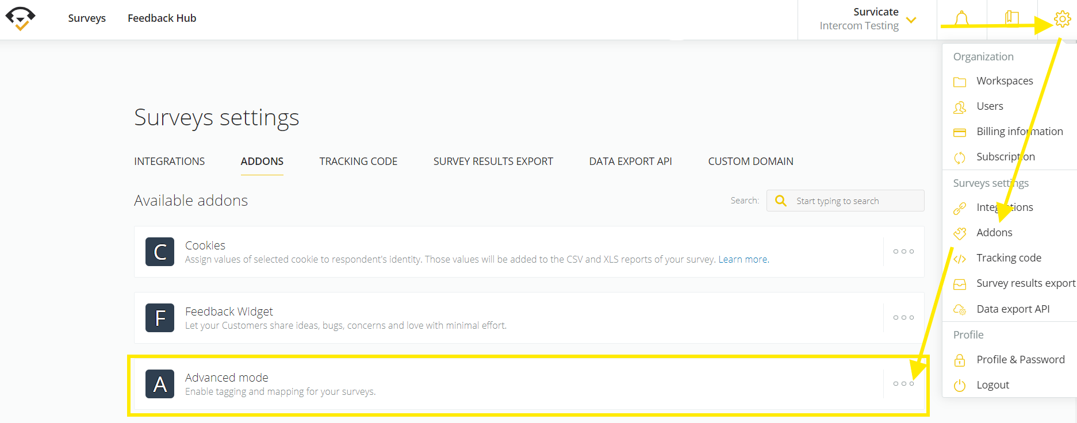The image size is (1077, 423).
Task: Open the Advanced mode three-dot options menu
Action: pos(903,383)
